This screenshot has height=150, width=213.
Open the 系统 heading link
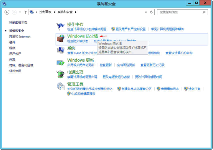pyautogui.click(x=71, y=48)
